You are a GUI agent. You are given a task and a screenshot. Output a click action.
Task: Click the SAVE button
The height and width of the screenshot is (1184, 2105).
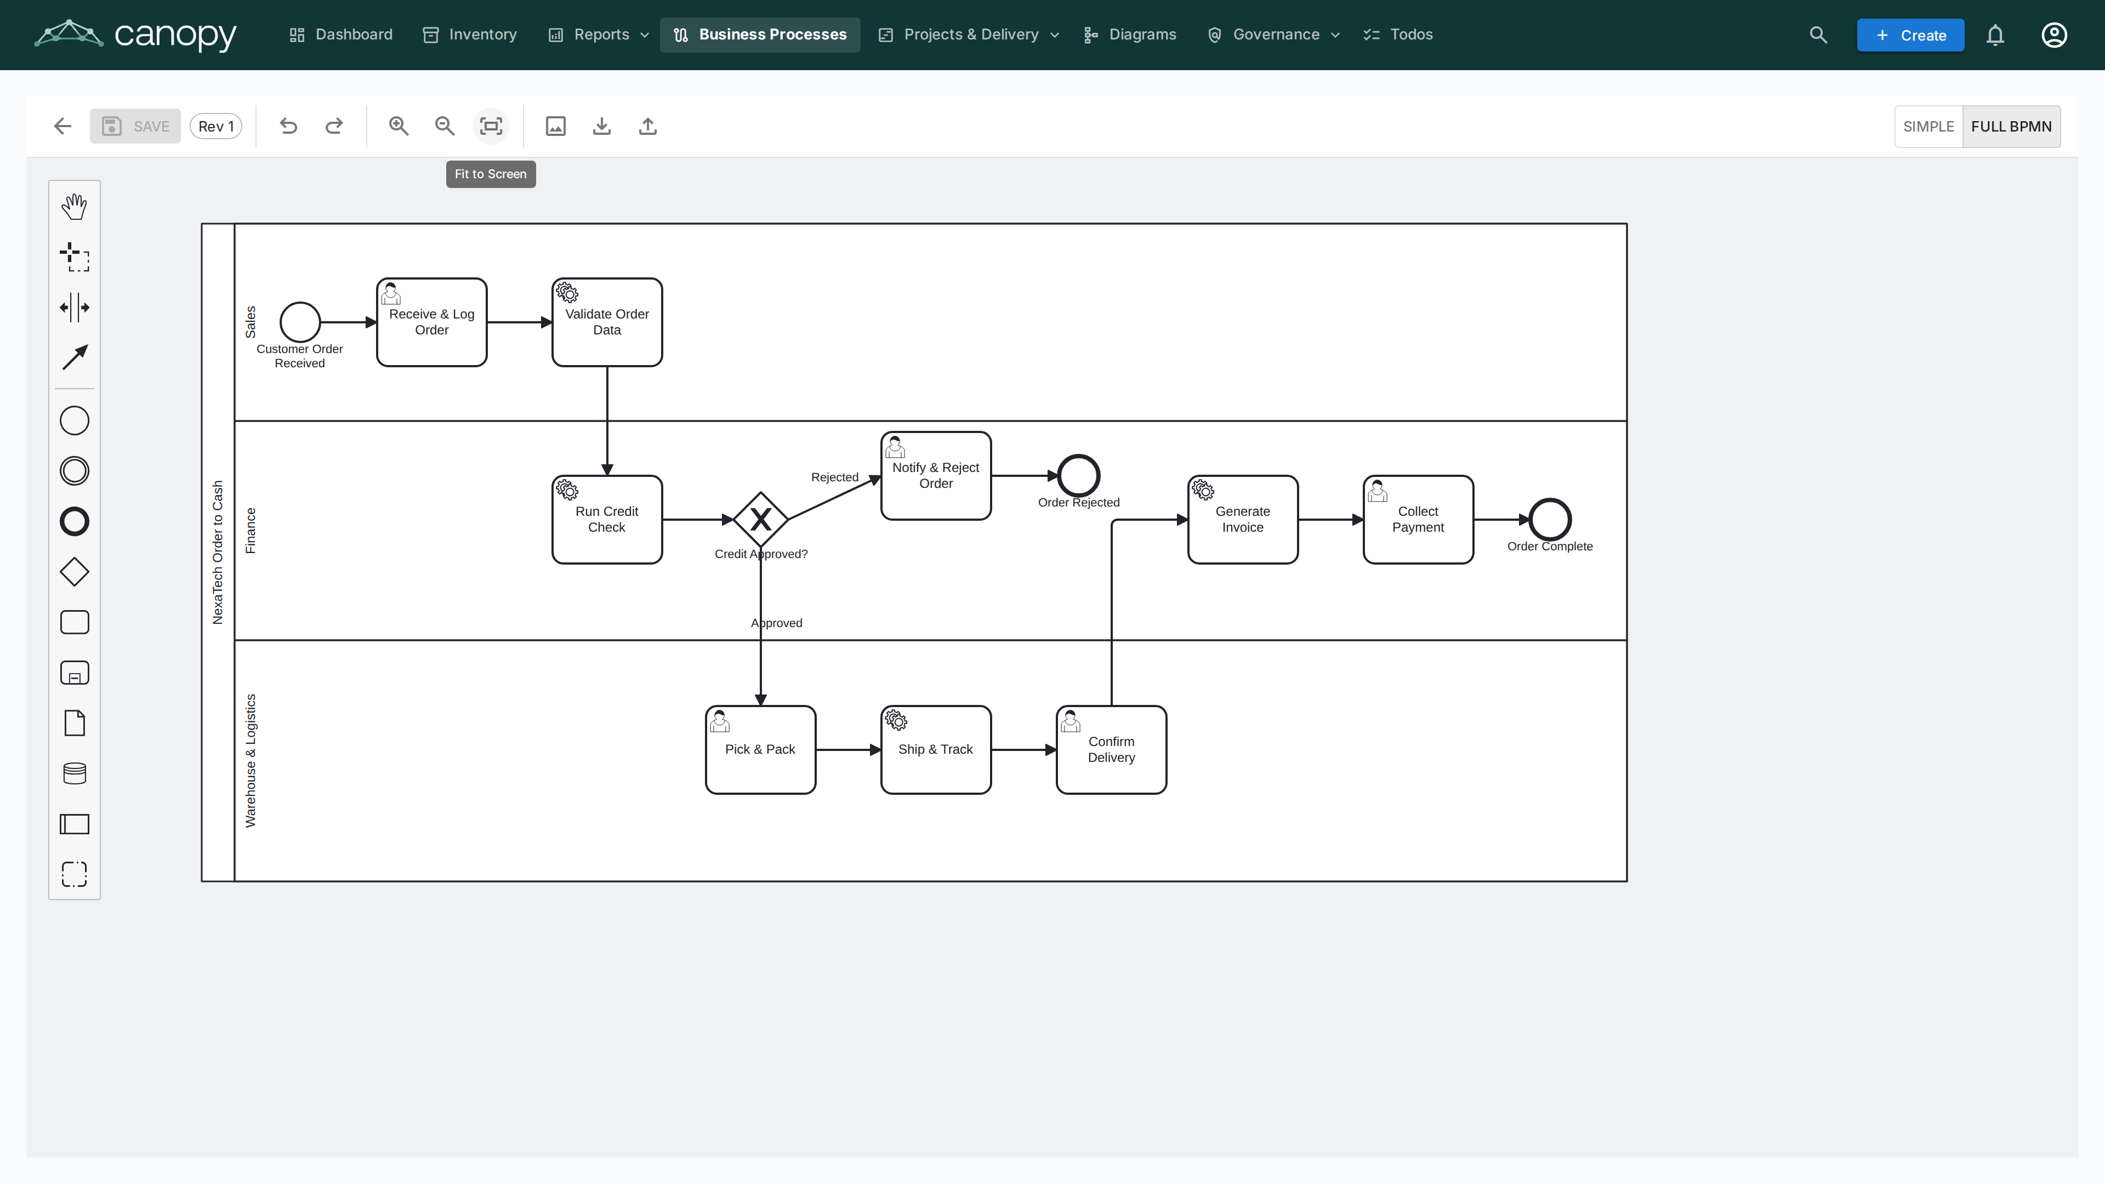135,127
